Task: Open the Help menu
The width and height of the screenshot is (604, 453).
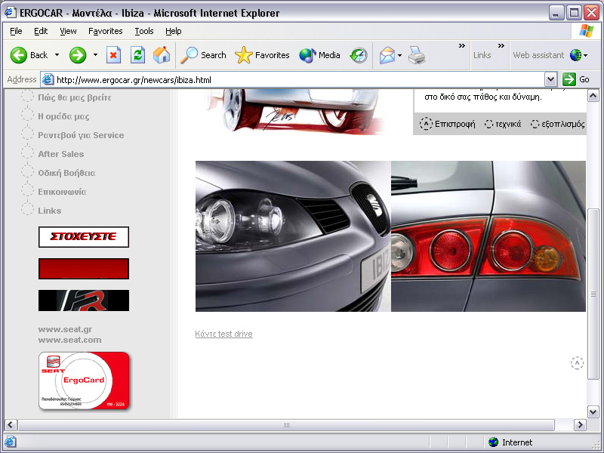Action: pos(174,31)
